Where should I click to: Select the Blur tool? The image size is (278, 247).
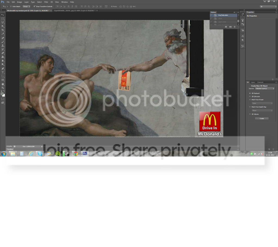[x=3, y=61]
